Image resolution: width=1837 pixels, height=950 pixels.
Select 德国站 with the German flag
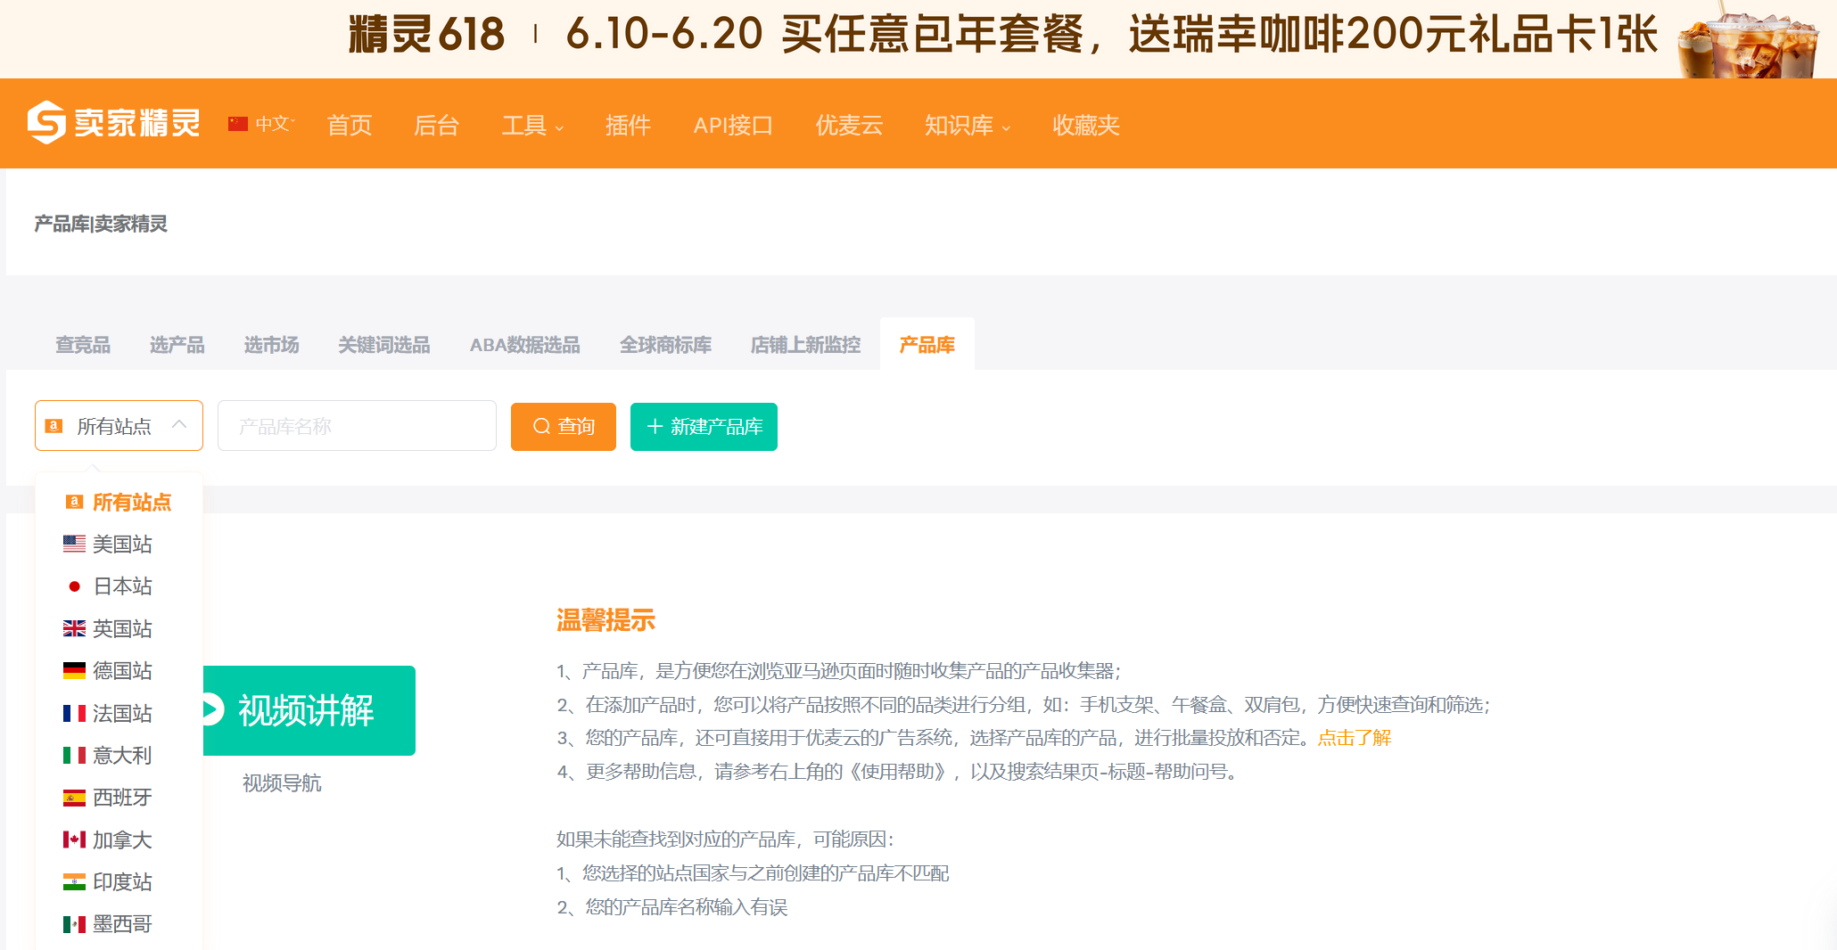121,671
